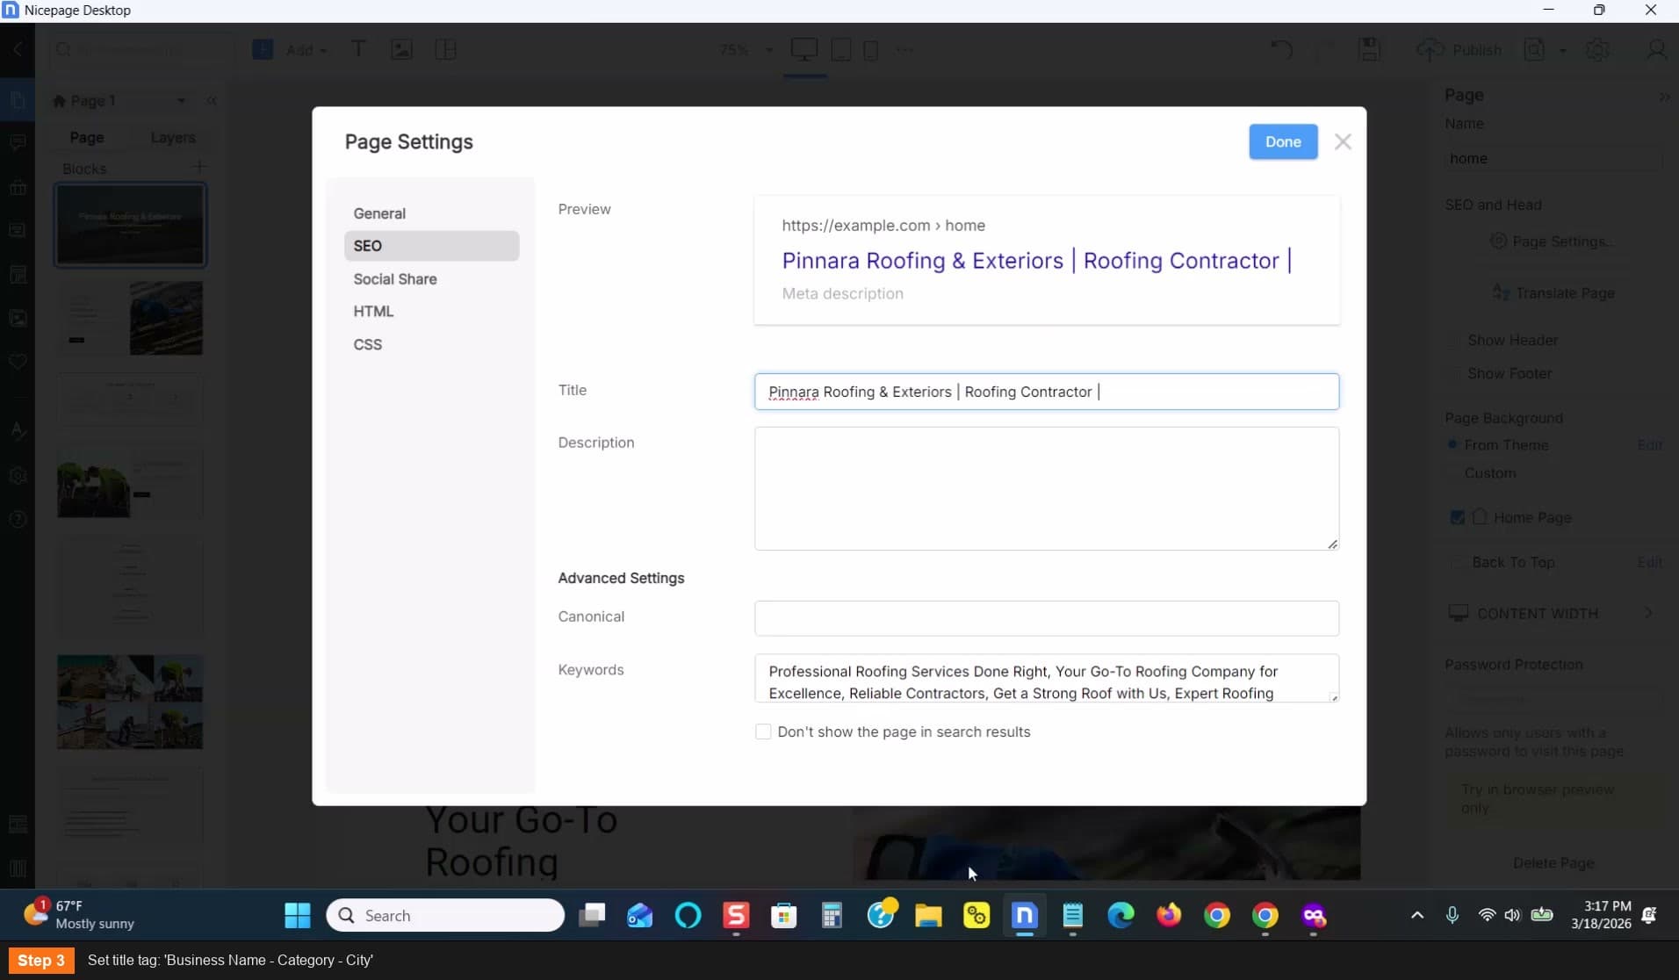1679x980 pixels.
Task: Click the preview title link Pinnara Roofing
Action: tap(1035, 261)
